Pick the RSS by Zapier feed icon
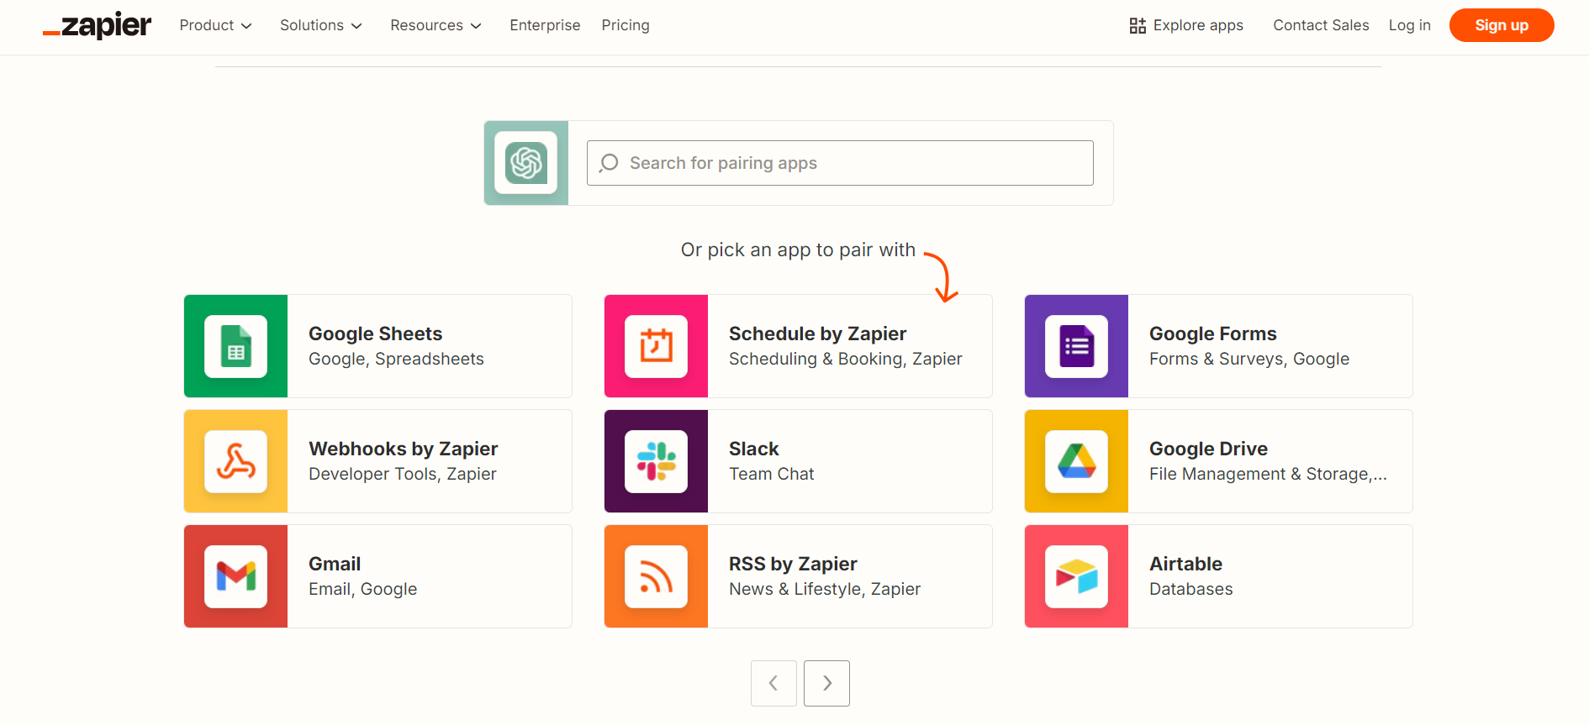1589x725 pixels. [x=656, y=576]
